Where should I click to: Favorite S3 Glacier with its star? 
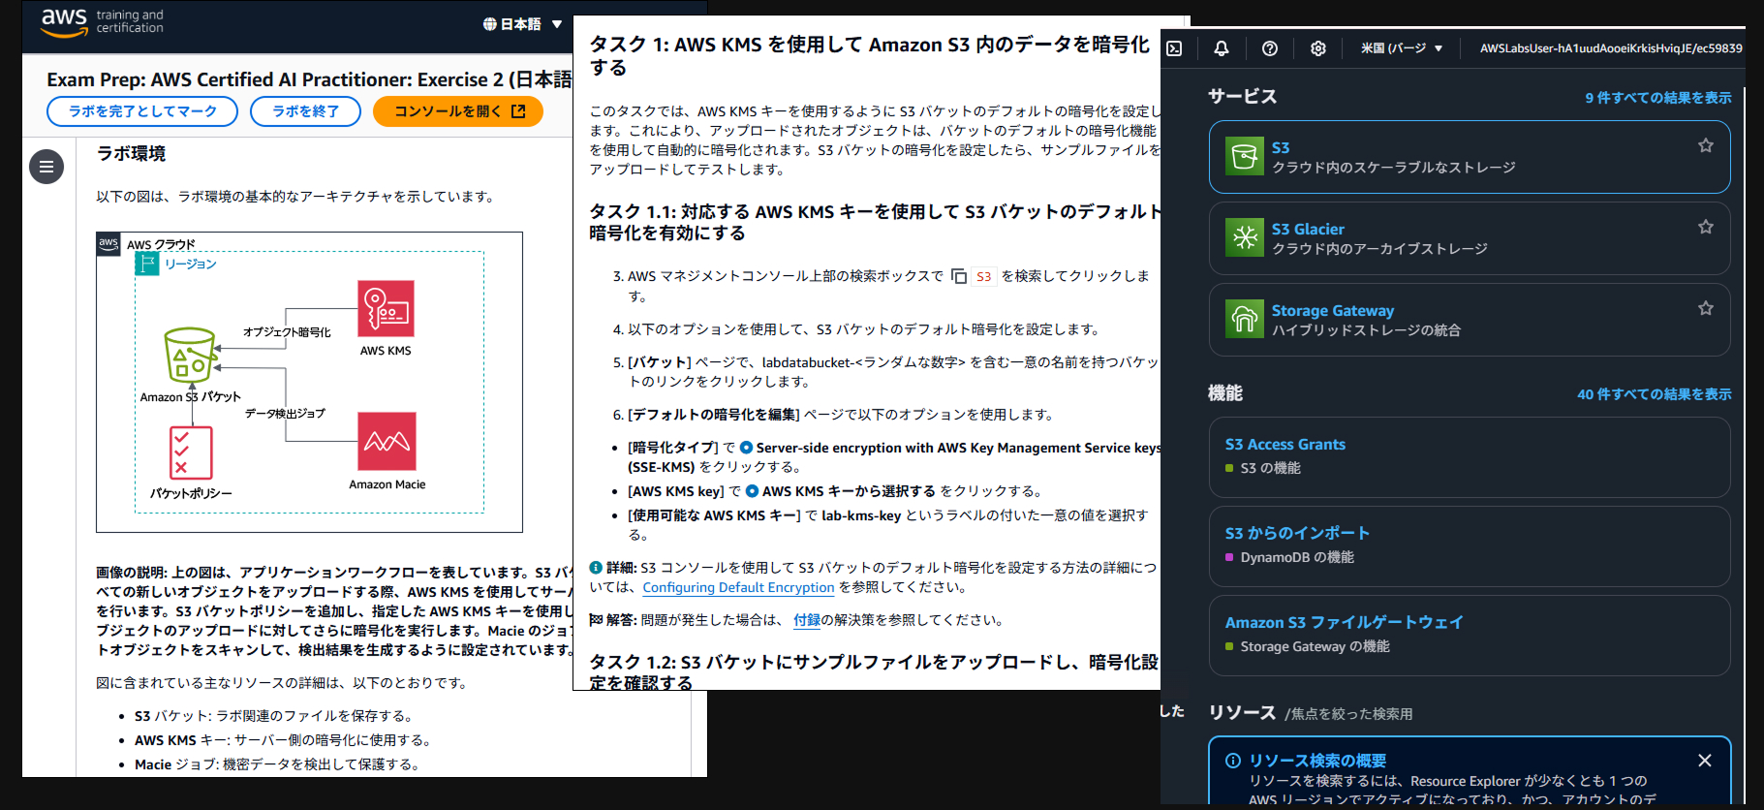pos(1706,227)
